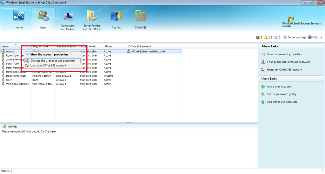
Task: Sort list by Status column header
Action: click(108, 46)
